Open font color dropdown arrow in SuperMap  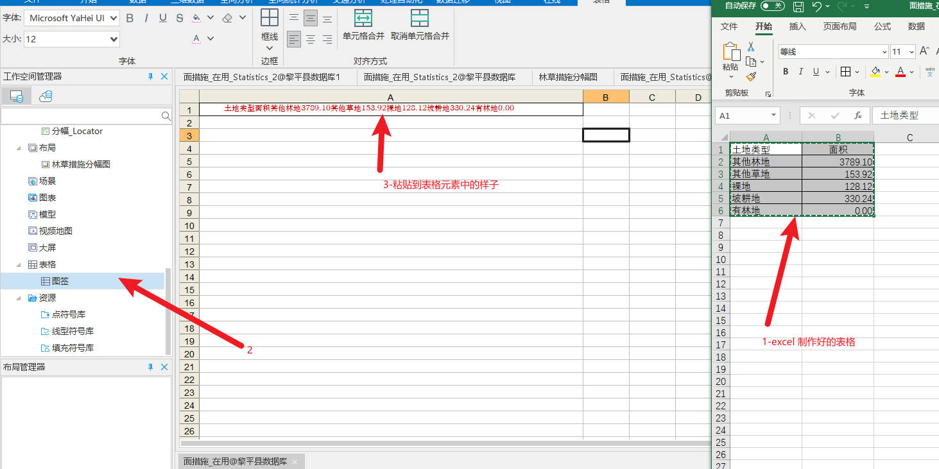pos(211,39)
